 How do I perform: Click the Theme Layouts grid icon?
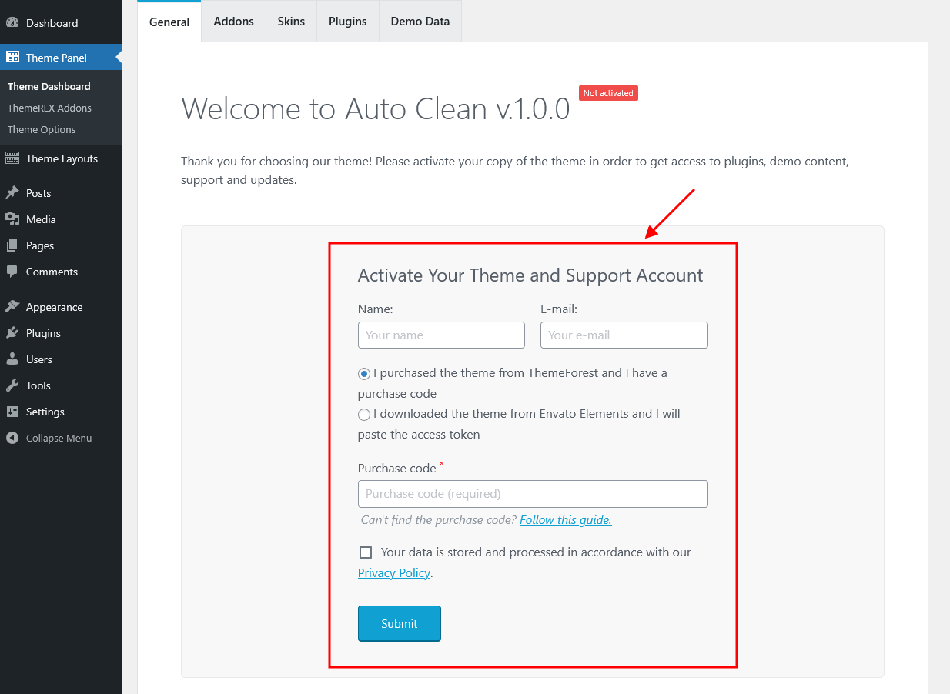coord(12,158)
